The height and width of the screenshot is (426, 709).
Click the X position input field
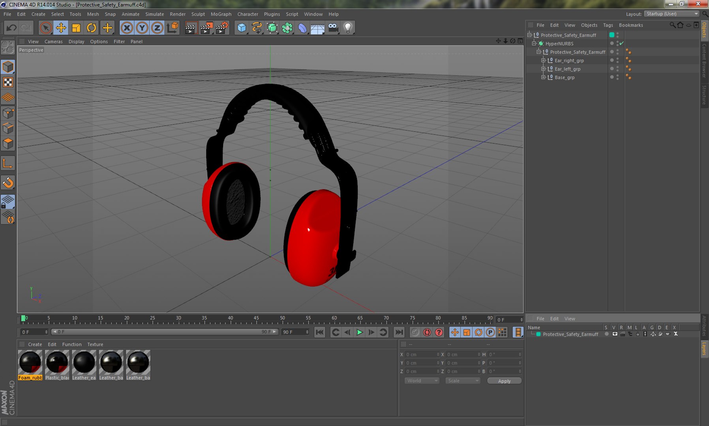[x=422, y=355]
